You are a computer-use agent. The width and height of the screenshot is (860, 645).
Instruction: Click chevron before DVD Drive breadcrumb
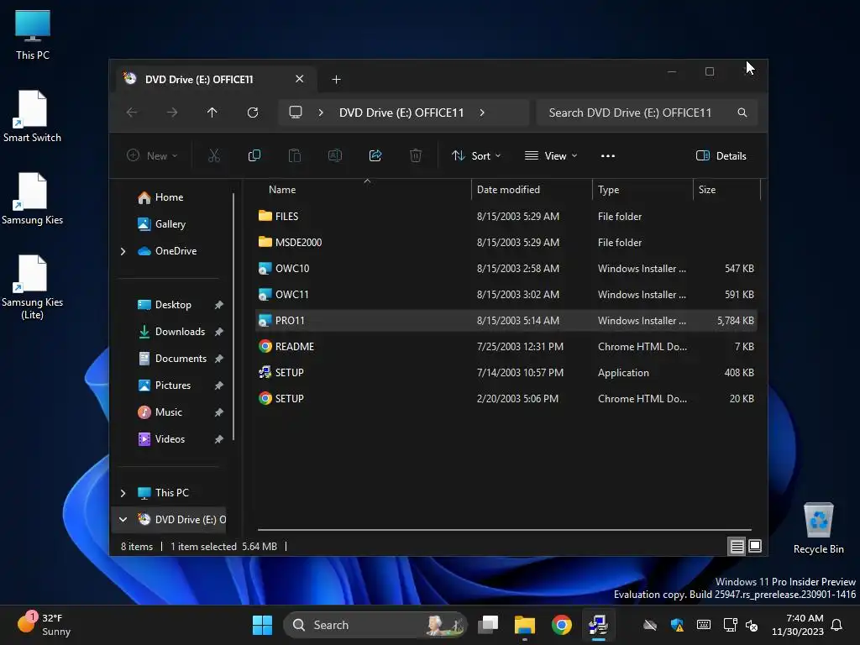click(320, 113)
